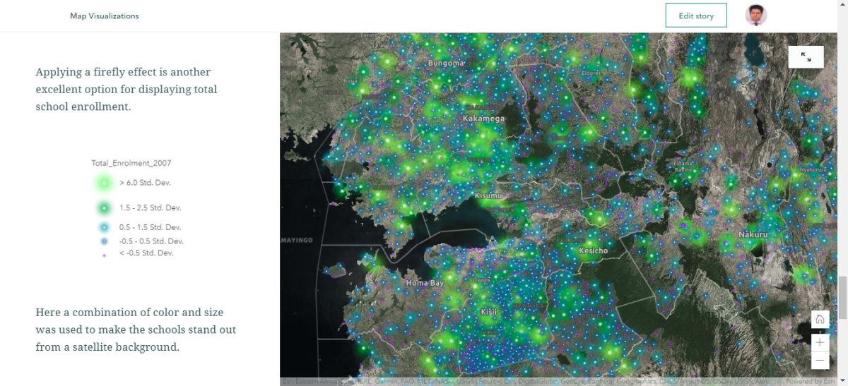Click the page vertical scrollbar thumb
848x386 pixels.
(x=842, y=297)
